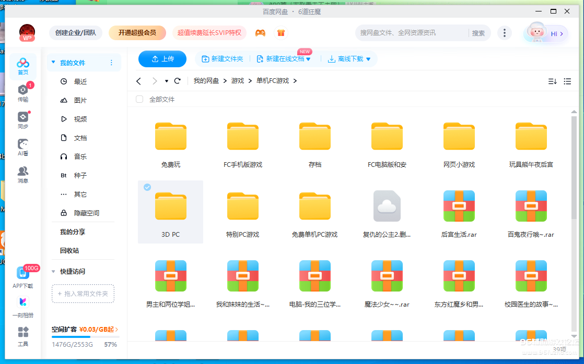Open the 新建在线文档 dropdown
Screen dimensions: 584x364
tap(308, 59)
